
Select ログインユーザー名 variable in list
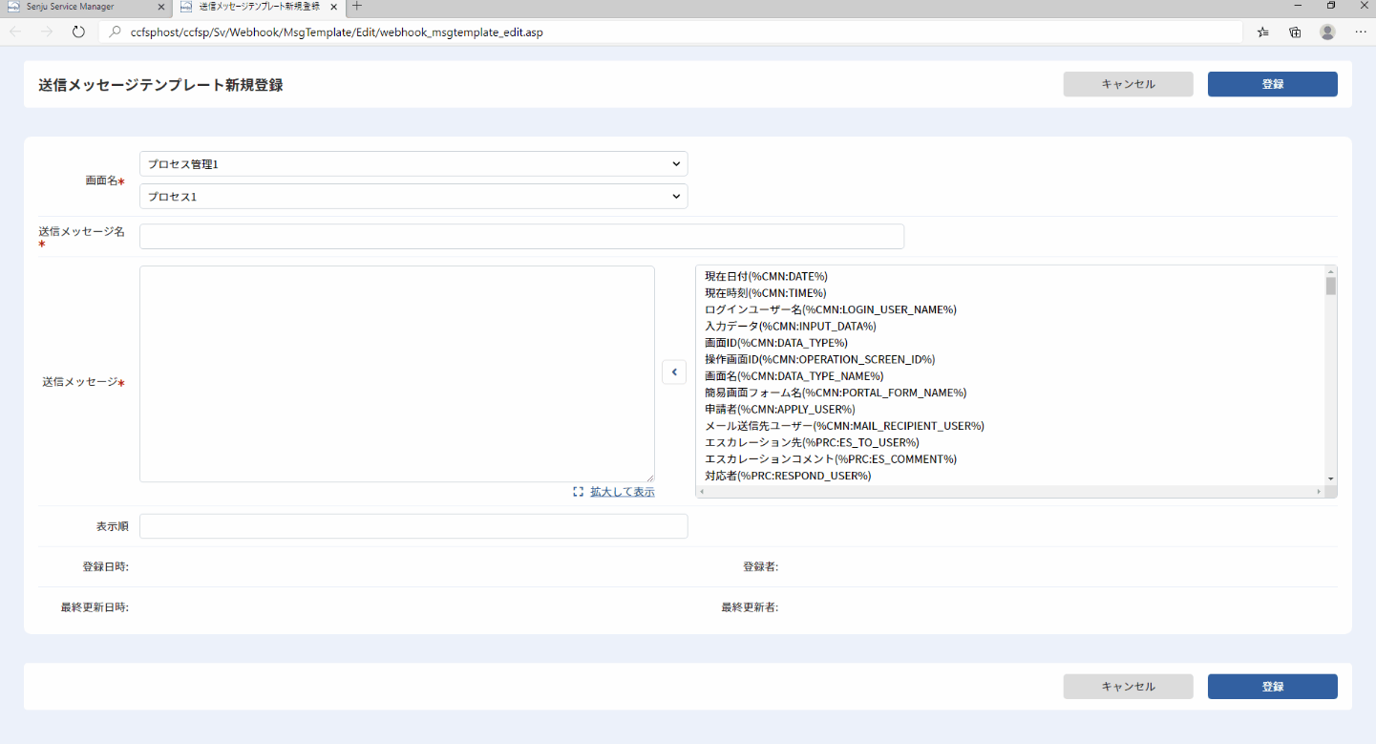[x=830, y=309]
